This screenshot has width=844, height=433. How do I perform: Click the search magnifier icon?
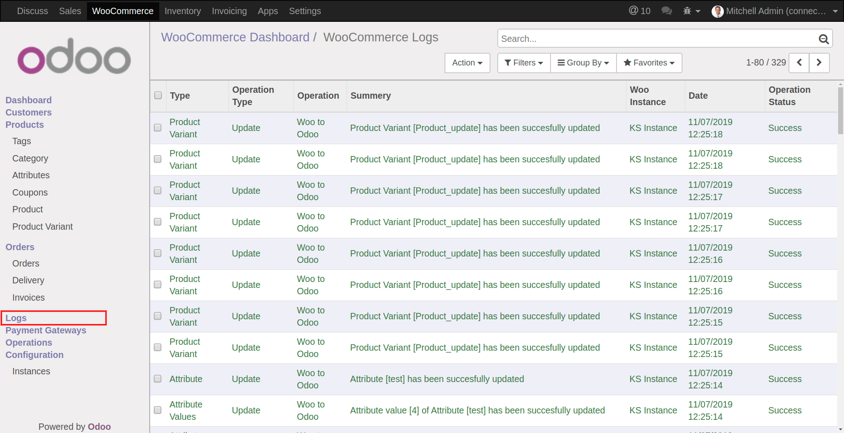pyautogui.click(x=823, y=39)
